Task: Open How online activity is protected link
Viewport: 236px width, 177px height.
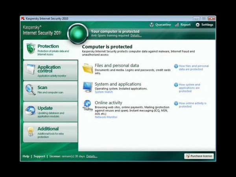Action: [x=192, y=105]
